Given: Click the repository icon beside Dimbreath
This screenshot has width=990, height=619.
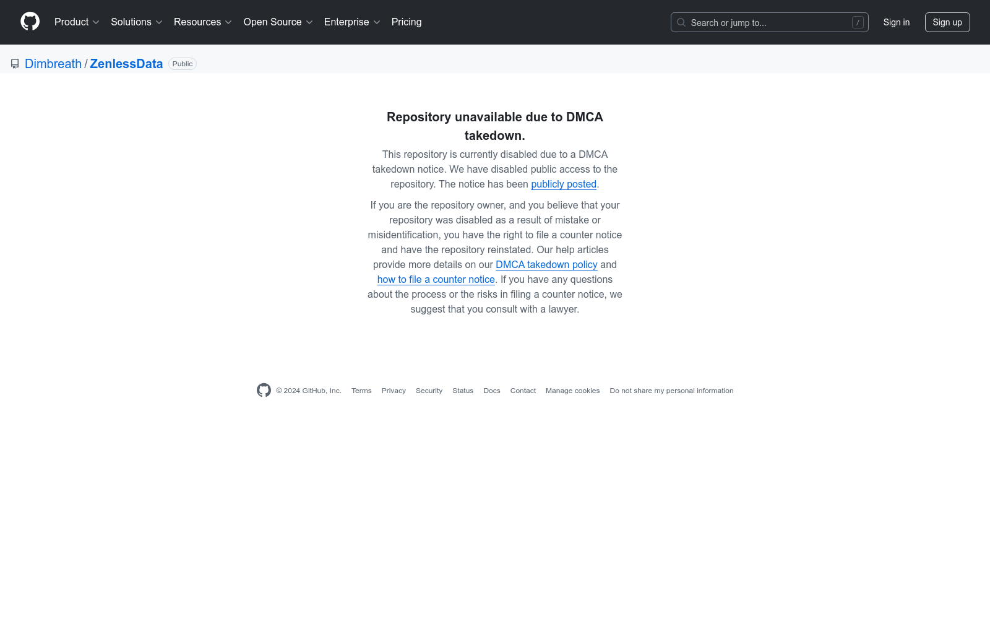Looking at the screenshot, I should (x=15, y=64).
